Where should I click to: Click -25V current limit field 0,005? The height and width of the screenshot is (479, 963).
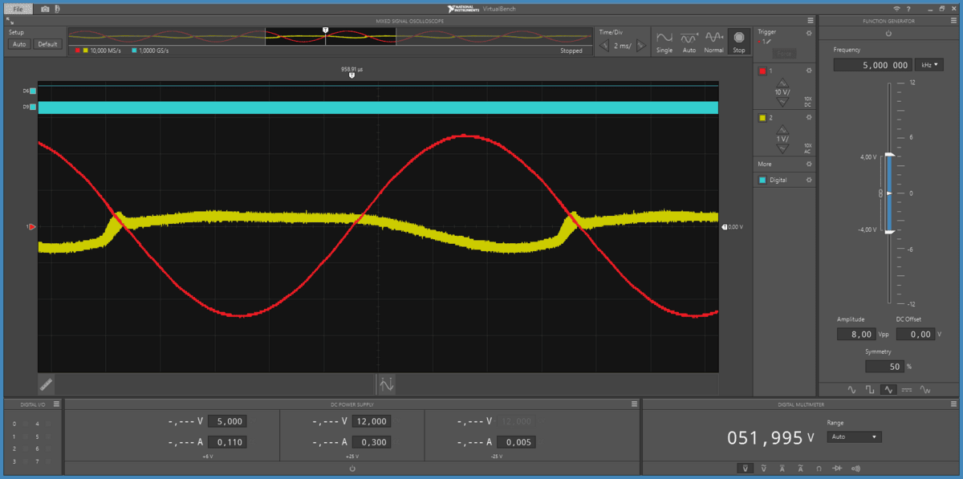pos(516,442)
